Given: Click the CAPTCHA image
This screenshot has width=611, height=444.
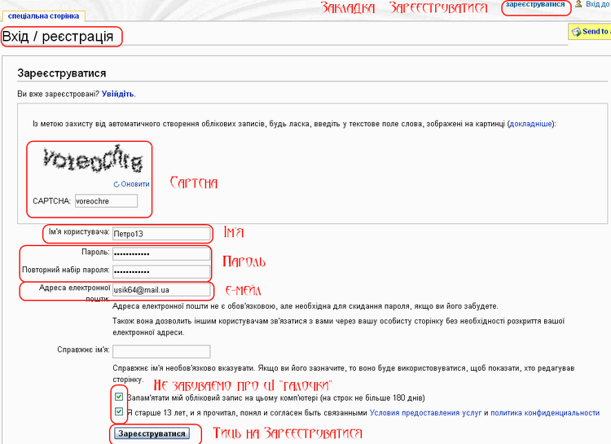Looking at the screenshot, I should tap(92, 159).
